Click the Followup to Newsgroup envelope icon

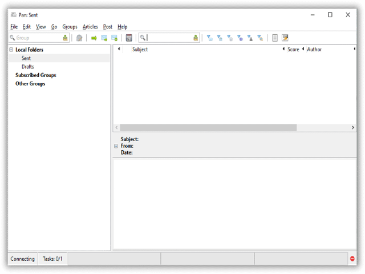[x=114, y=38]
